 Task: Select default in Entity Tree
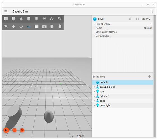point(122,82)
